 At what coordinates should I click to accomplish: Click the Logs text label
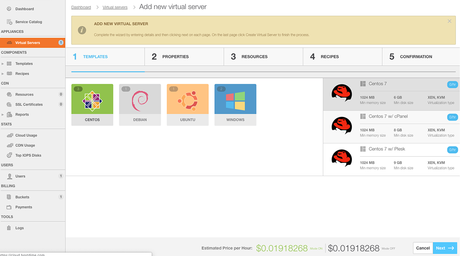19,228
